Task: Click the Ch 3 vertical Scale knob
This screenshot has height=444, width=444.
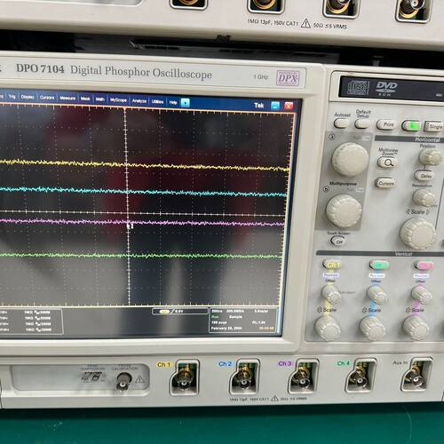Action: (416, 329)
